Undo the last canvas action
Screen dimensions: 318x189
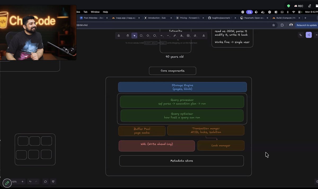coord(30,182)
